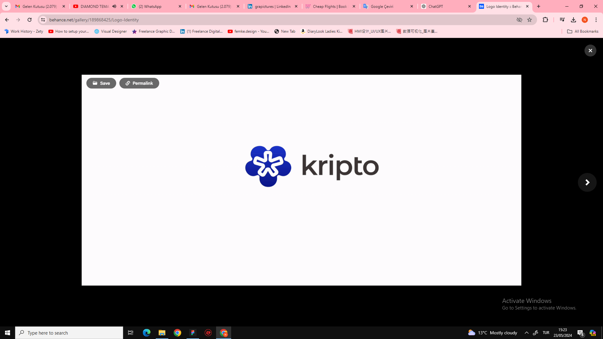The image size is (603, 339).
Task: Open the third-party cookies eye icon
Action: tap(519, 20)
